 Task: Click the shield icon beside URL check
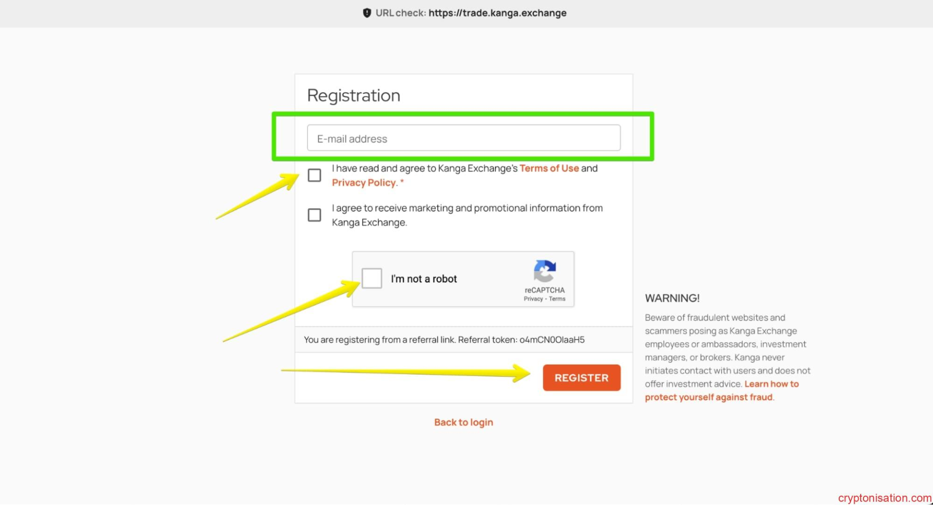pyautogui.click(x=367, y=13)
